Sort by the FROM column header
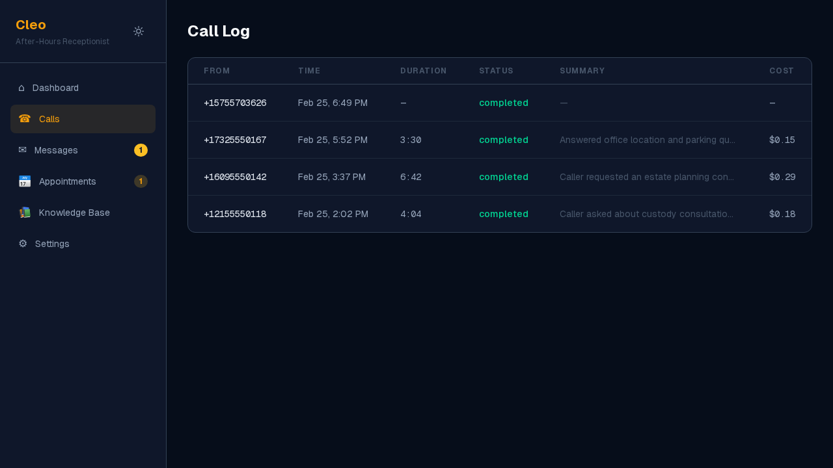The height and width of the screenshot is (468, 833). pyautogui.click(x=217, y=71)
